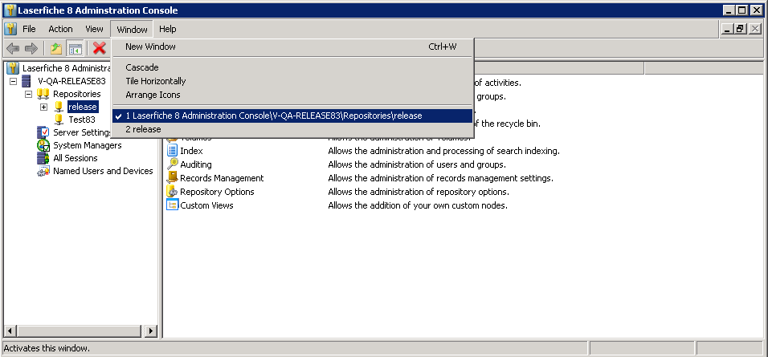Click the key icon left of the File menu
The image size is (768, 357).
click(x=10, y=29)
